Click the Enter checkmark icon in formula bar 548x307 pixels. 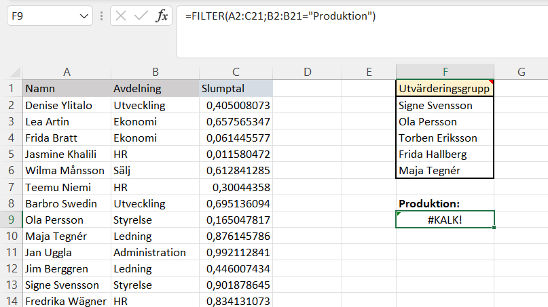pyautogui.click(x=141, y=16)
